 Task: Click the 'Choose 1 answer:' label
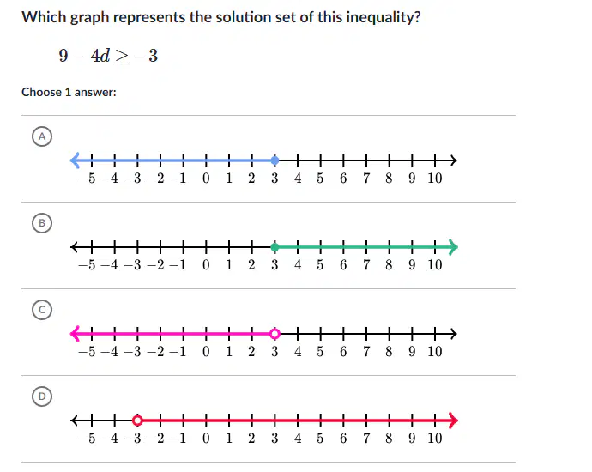click(69, 92)
